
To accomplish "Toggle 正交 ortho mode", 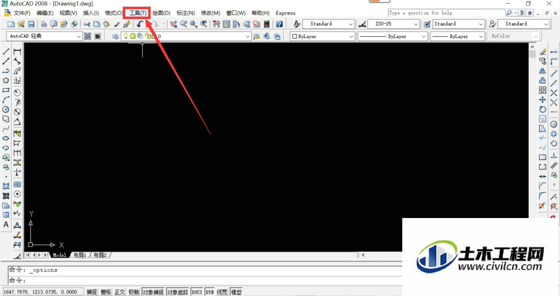I will (x=120, y=292).
